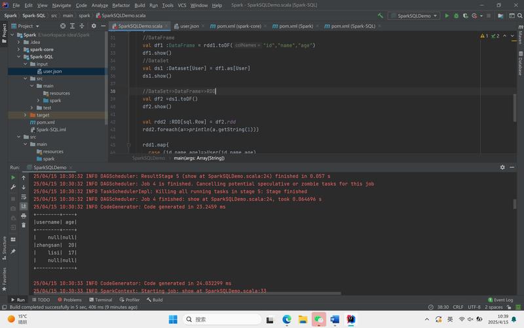Click the Microsoft Edge icon in the Windows taskbar
Viewport: 524px width, 328px height.
(x=287, y=319)
